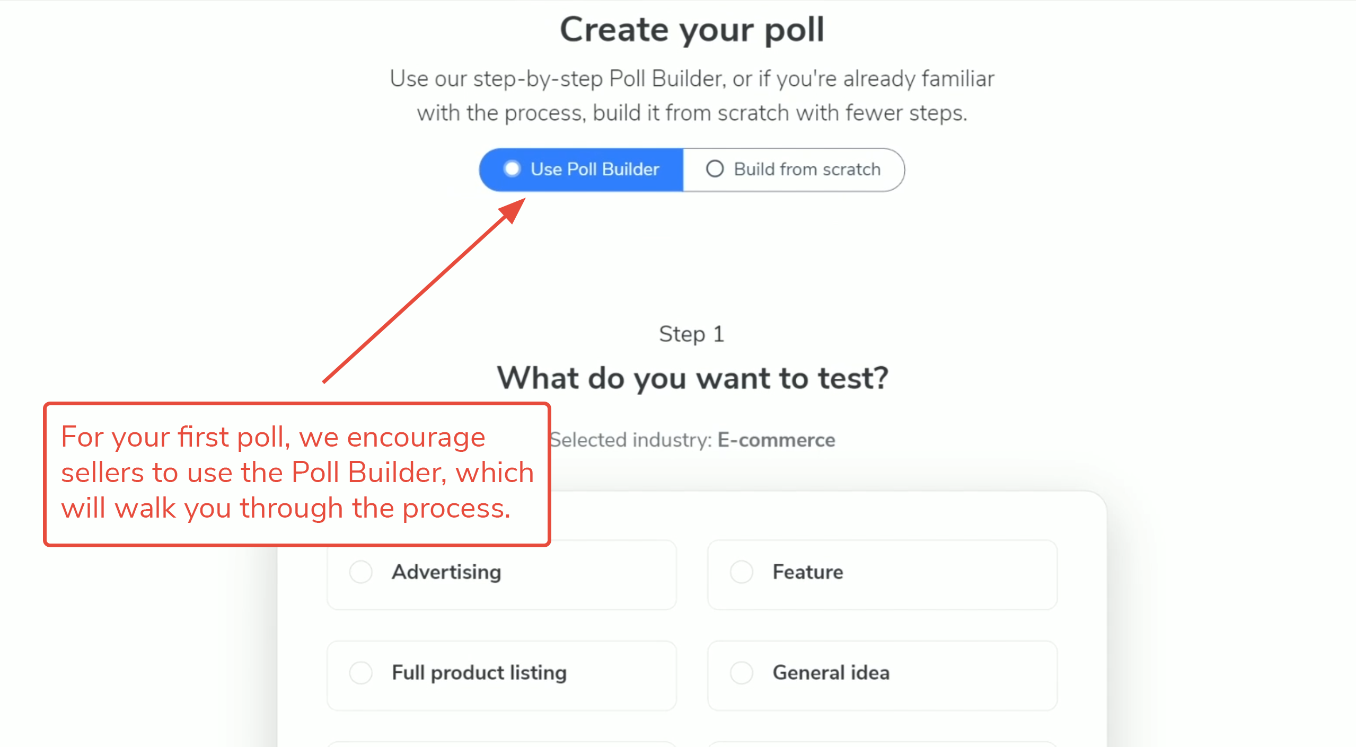Choose the Full product listing label
The height and width of the screenshot is (747, 1356).
tap(479, 673)
